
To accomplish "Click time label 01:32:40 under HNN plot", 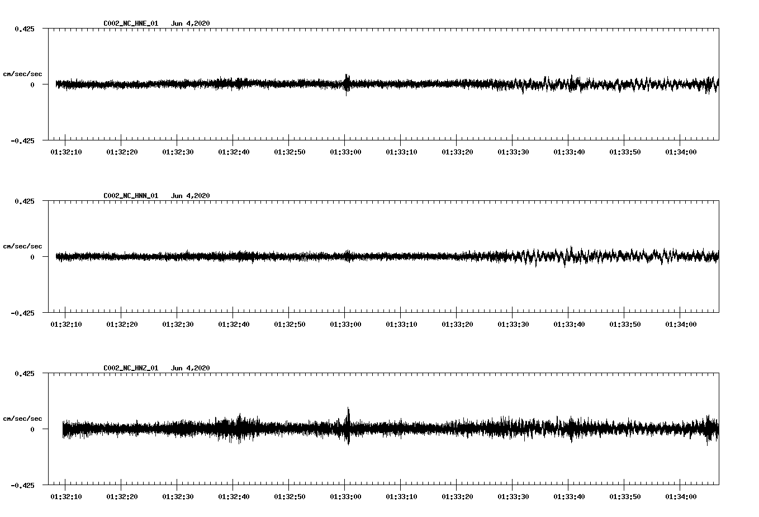I will coord(234,325).
